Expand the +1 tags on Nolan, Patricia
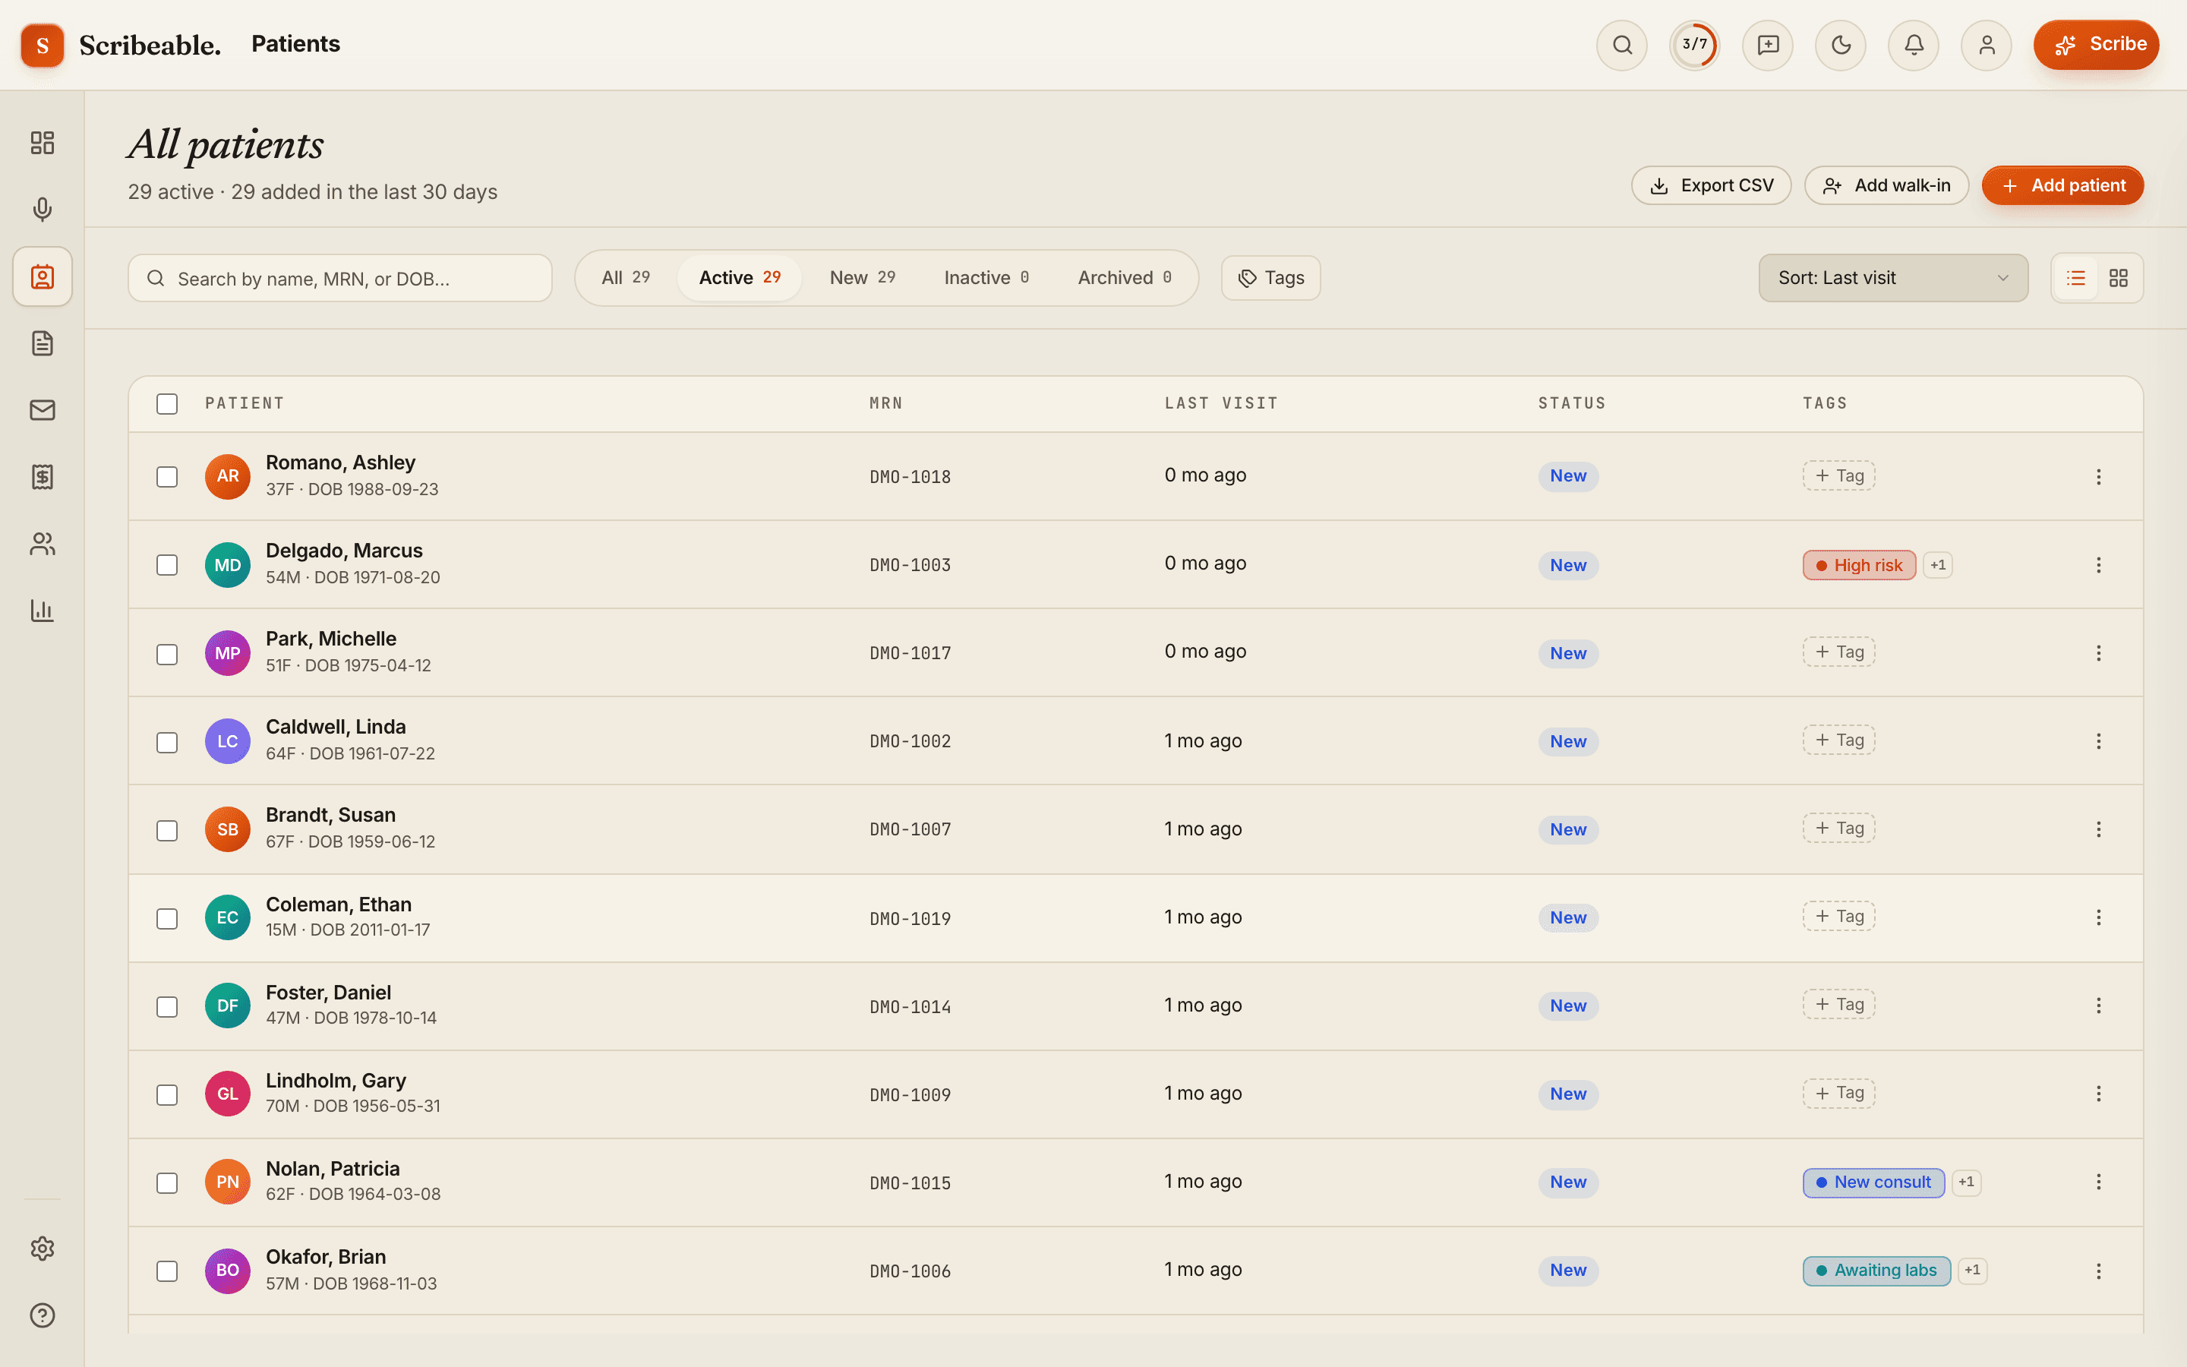2187x1367 pixels. (1967, 1182)
